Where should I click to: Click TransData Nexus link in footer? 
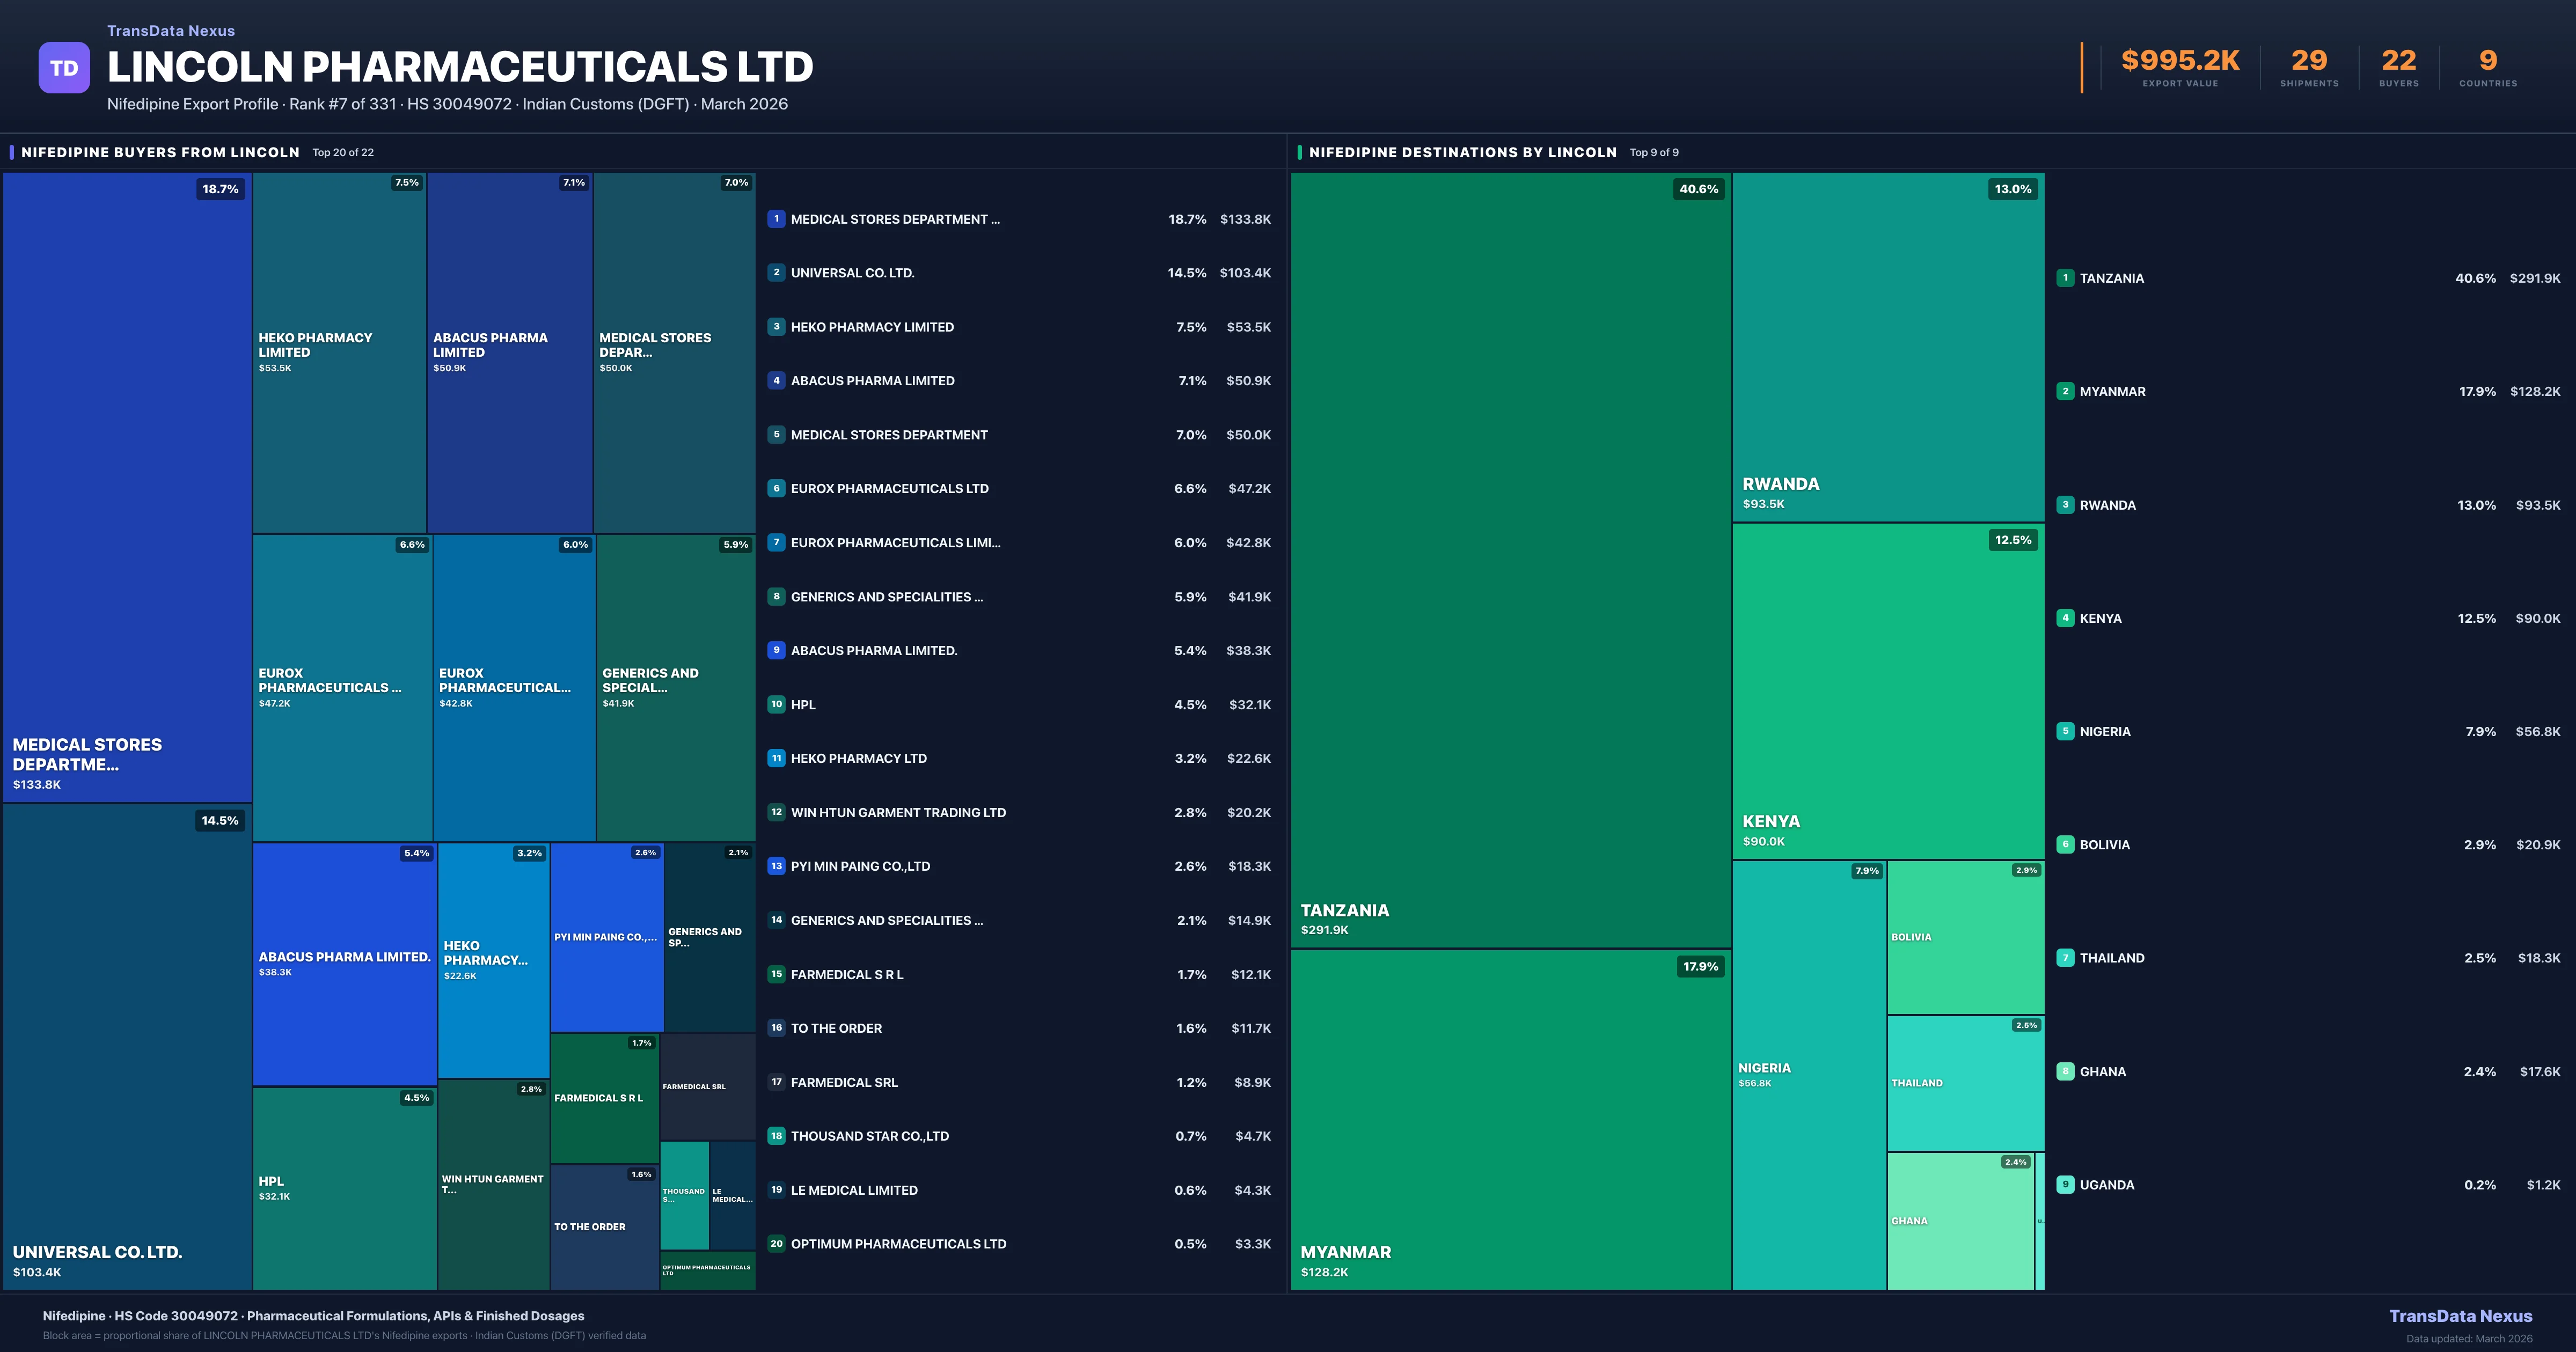(2460, 1316)
